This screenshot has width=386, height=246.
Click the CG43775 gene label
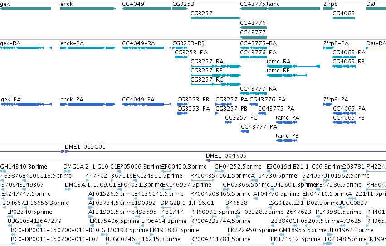point(253,4)
